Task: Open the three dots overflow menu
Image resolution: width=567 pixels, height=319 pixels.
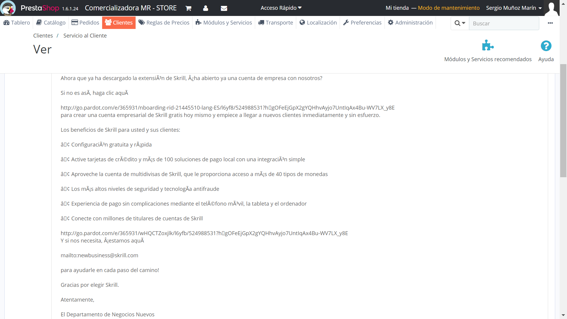Action: 550,23
